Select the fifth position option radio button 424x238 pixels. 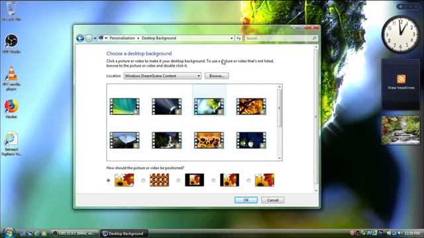(248, 180)
